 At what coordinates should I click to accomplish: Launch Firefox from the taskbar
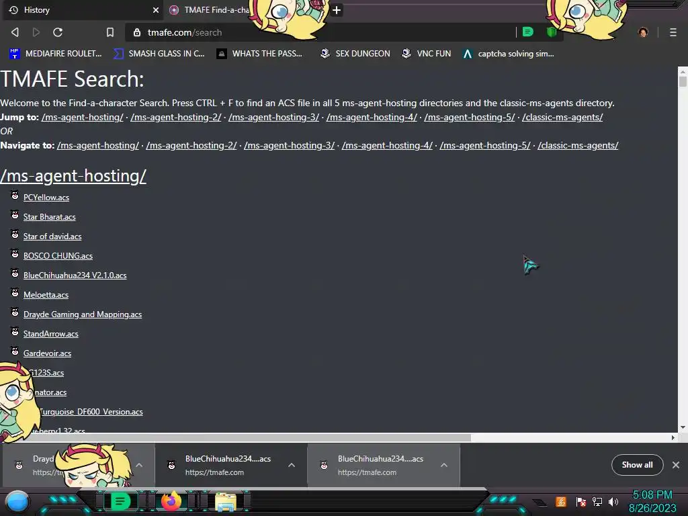click(x=171, y=501)
